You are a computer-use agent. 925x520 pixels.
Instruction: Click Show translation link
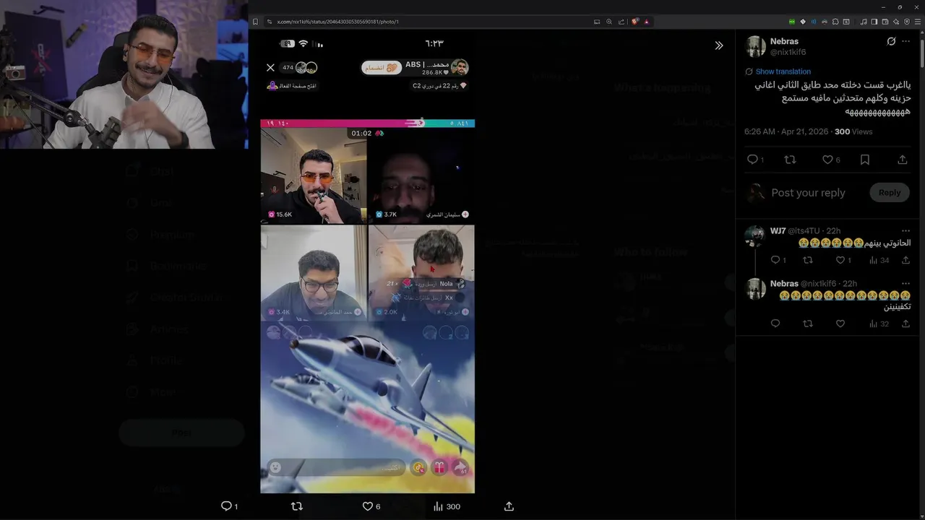coord(783,71)
